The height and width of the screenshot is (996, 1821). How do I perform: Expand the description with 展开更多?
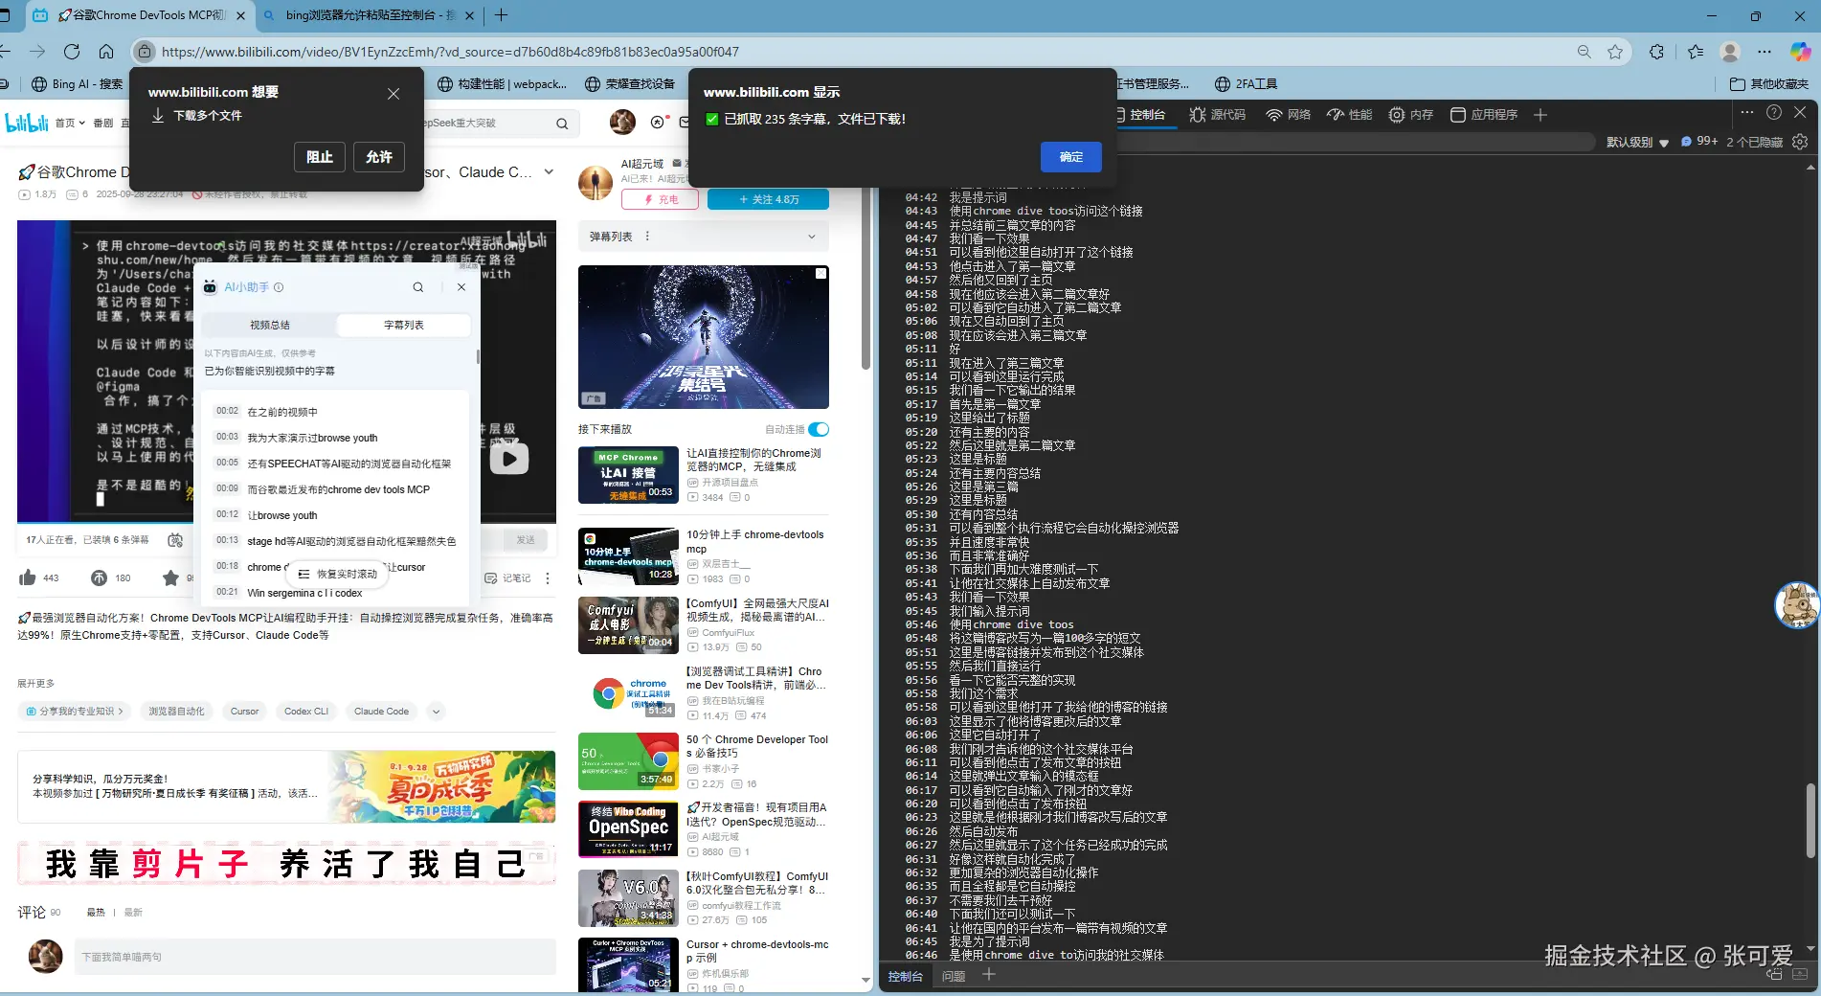(36, 684)
